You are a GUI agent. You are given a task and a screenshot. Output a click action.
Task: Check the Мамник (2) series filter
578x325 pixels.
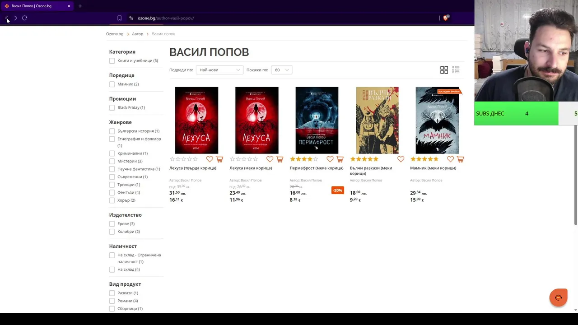coord(112,84)
